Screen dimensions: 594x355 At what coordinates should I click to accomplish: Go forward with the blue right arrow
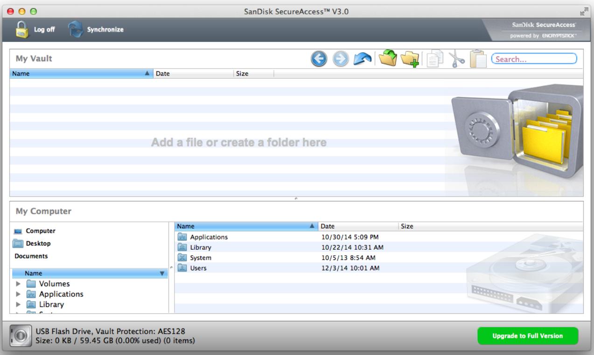click(341, 59)
